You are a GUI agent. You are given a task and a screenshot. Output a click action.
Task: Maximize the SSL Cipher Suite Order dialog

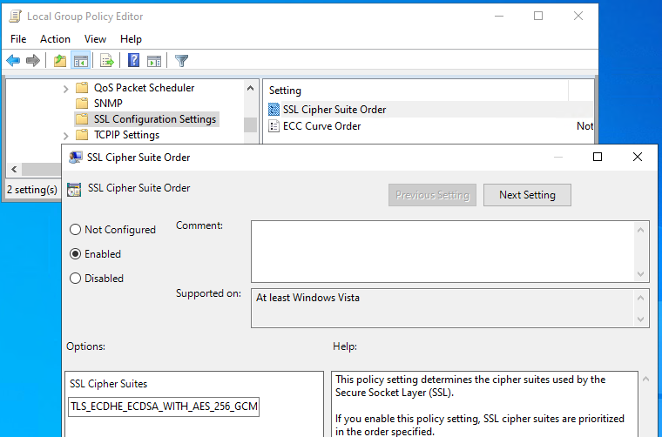[598, 157]
